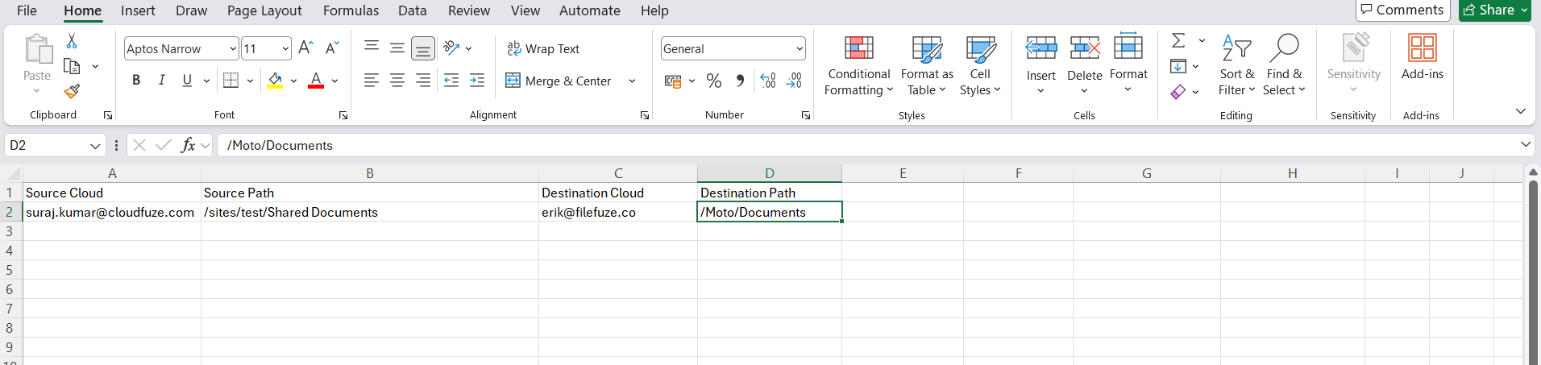Click the Insert Function fx icon
Screen dimensions: 1541x365
188,145
